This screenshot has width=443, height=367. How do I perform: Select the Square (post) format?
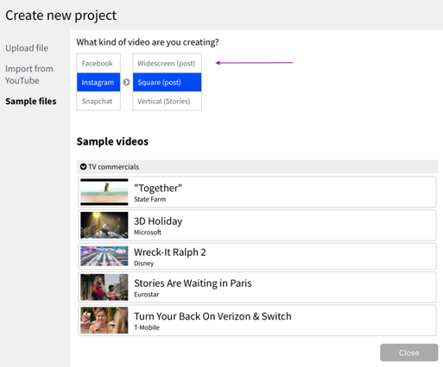[x=167, y=83]
